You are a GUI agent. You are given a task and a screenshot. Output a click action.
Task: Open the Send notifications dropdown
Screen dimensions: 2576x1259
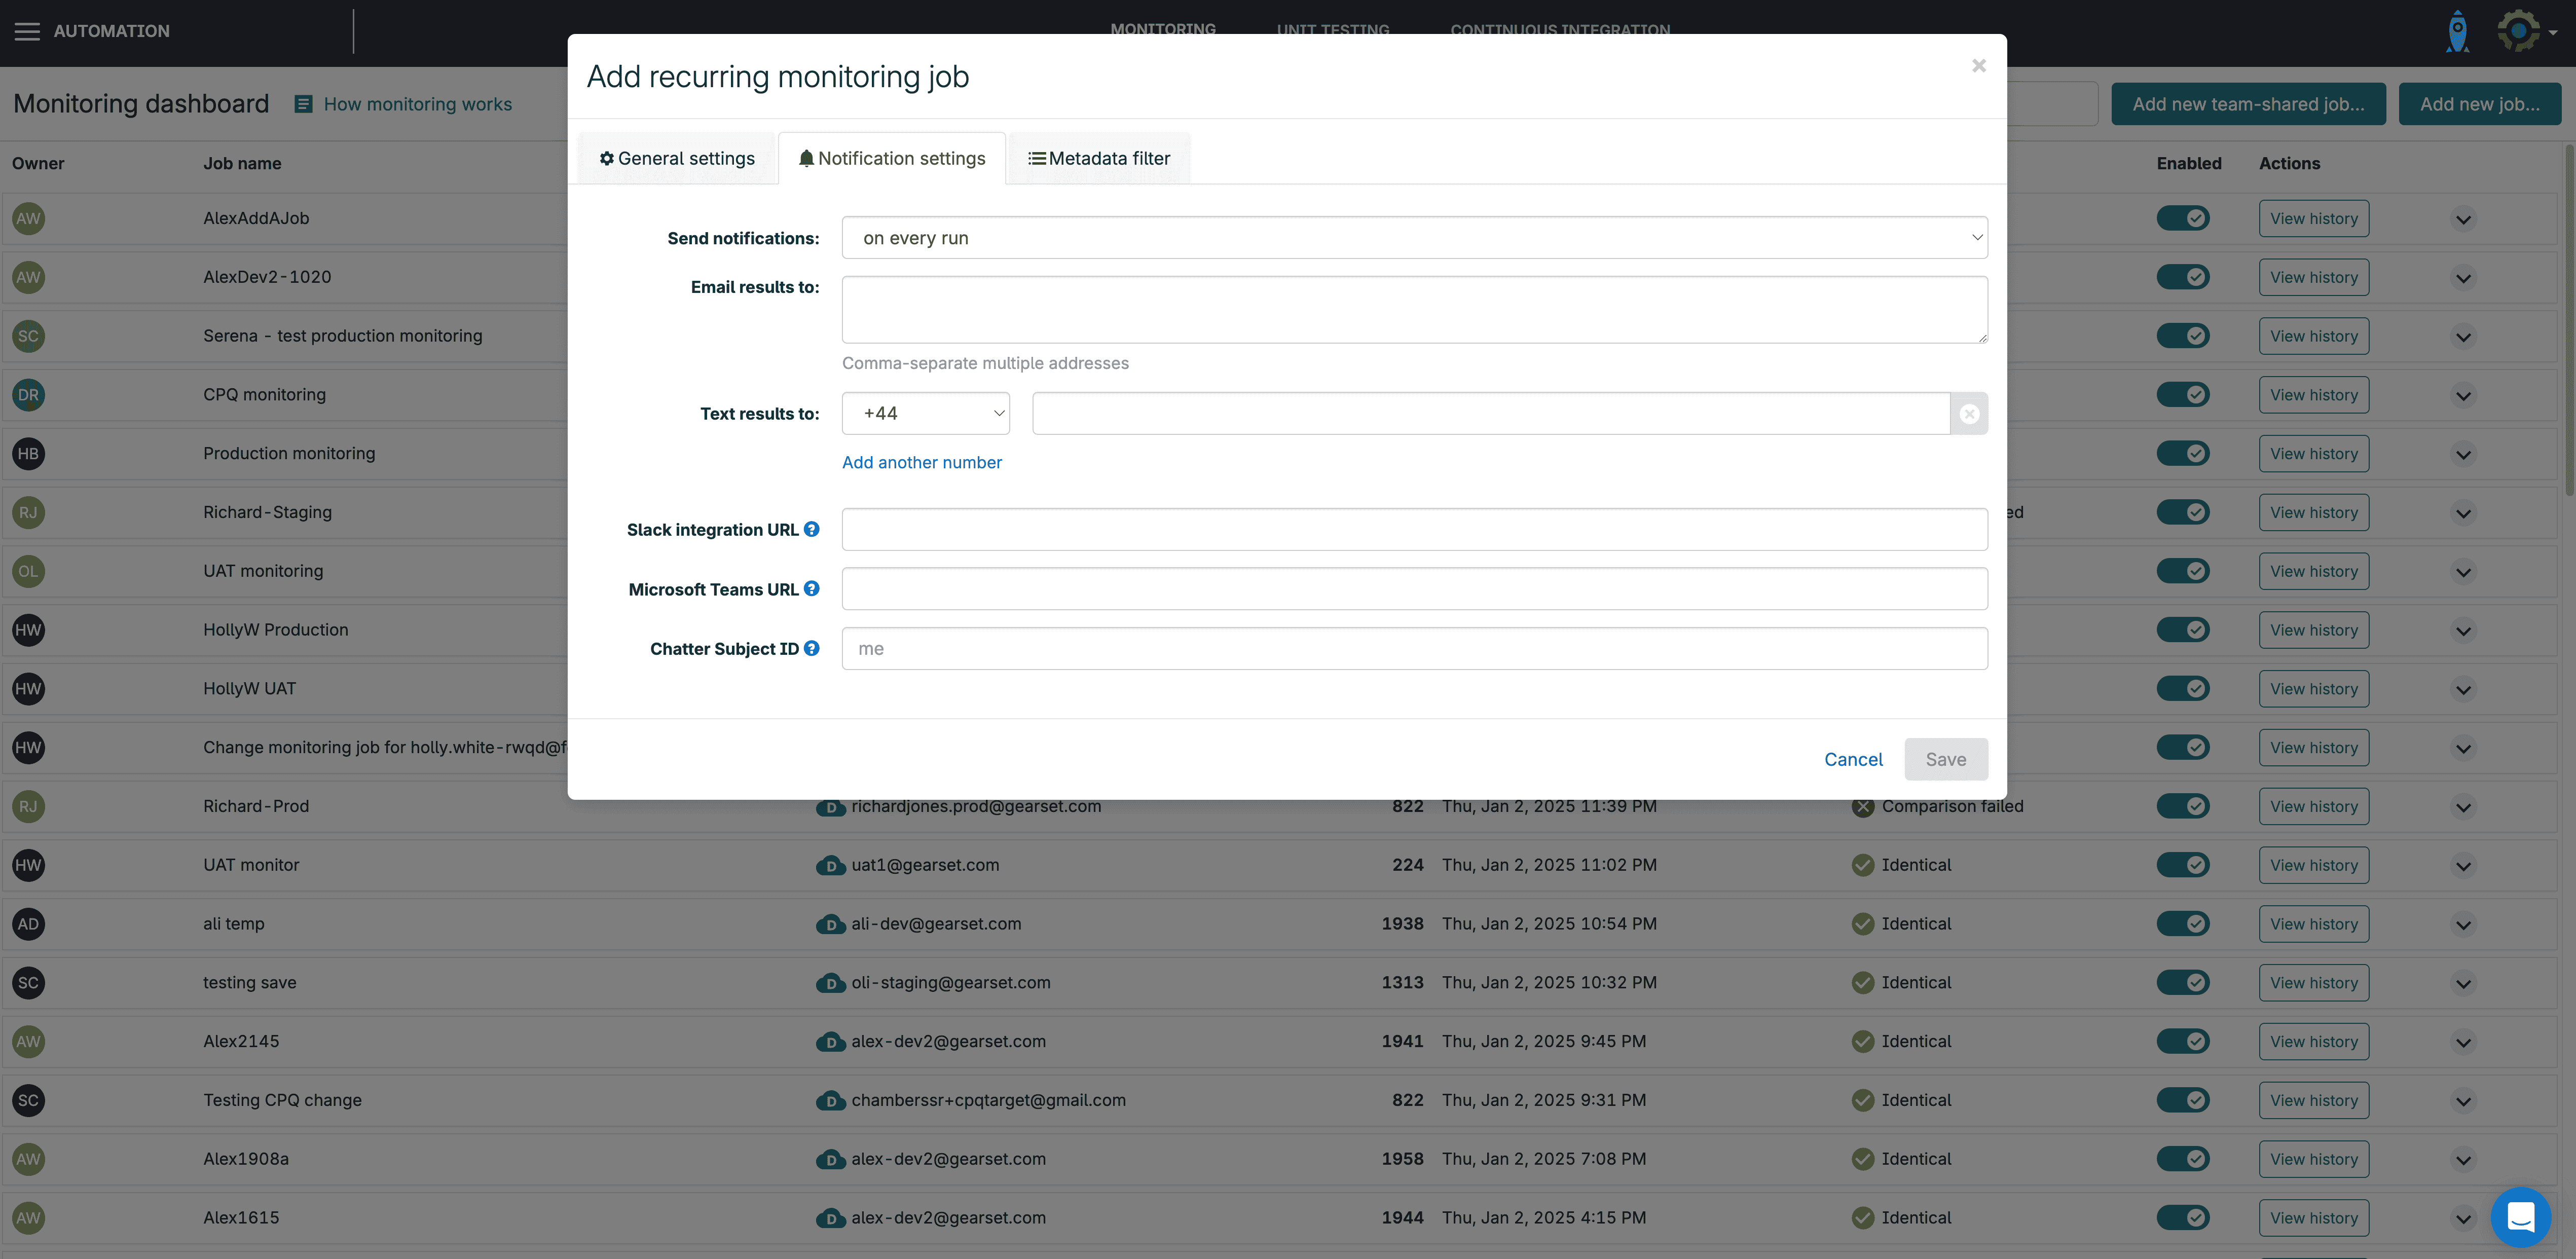[1414, 238]
